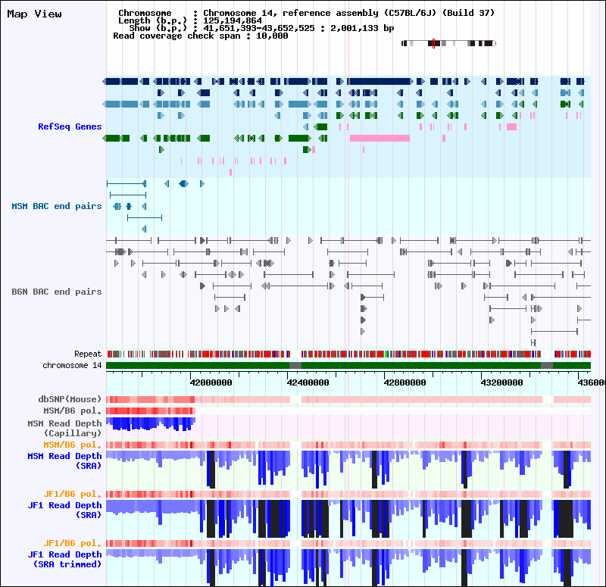This screenshot has height=587, width=606.
Task: Open the MSM BAC end pairs link
Action: click(x=56, y=206)
